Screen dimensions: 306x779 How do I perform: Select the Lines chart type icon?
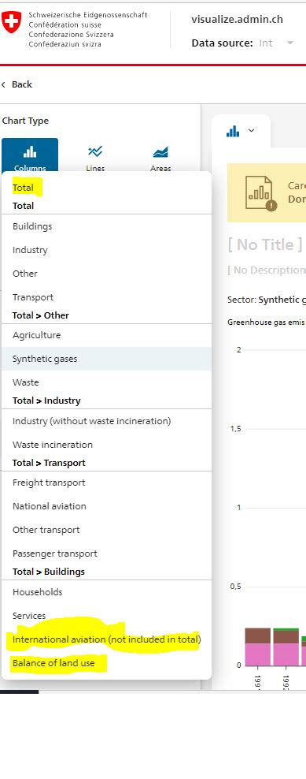pyautogui.click(x=95, y=151)
